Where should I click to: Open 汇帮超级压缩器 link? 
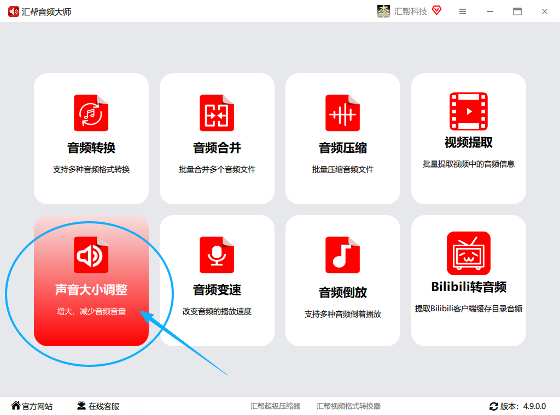[275, 406]
